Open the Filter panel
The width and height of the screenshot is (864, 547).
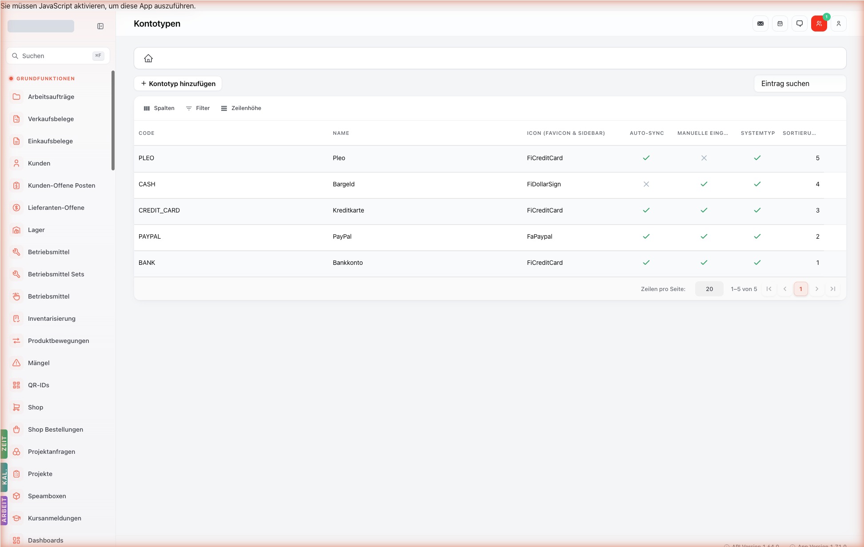coord(198,108)
